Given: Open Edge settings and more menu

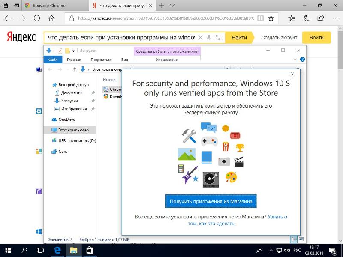Looking at the screenshot, I should coord(335,18).
